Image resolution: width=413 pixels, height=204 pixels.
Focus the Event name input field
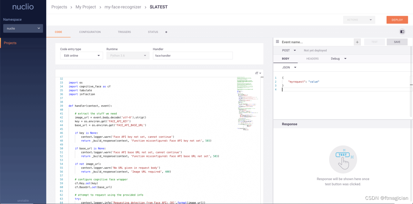click(317, 42)
